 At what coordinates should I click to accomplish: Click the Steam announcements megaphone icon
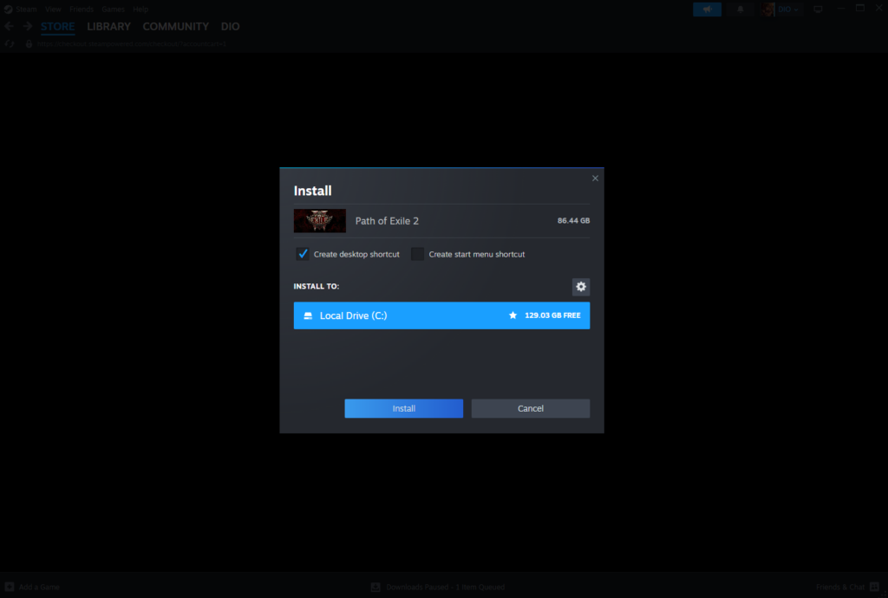(707, 9)
